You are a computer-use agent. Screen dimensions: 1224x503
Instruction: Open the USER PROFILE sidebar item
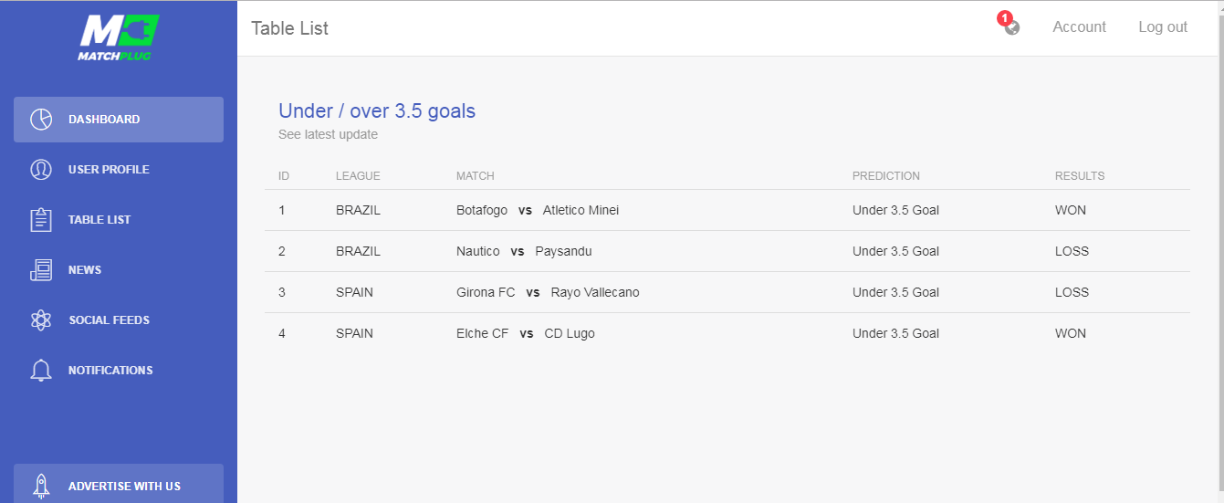click(119, 170)
